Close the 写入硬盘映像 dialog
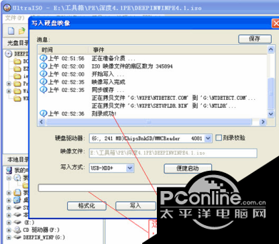This screenshot has width=279, height=244. (276, 23)
